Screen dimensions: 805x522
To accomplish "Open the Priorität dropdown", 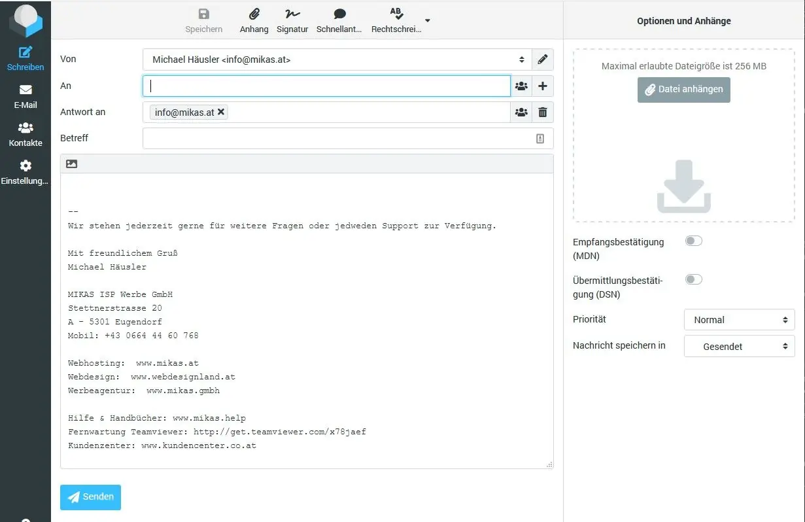I will tap(738, 320).
